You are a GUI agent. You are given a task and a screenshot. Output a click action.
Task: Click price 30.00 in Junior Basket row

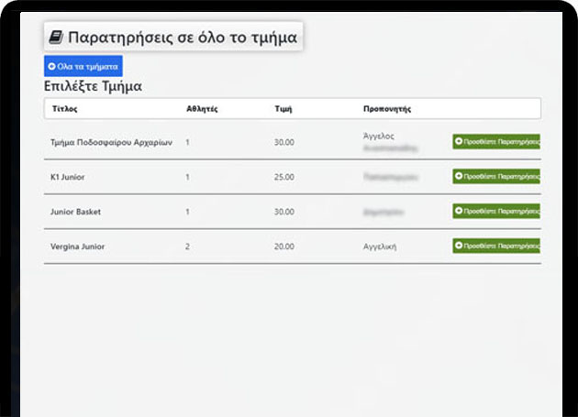tap(284, 212)
